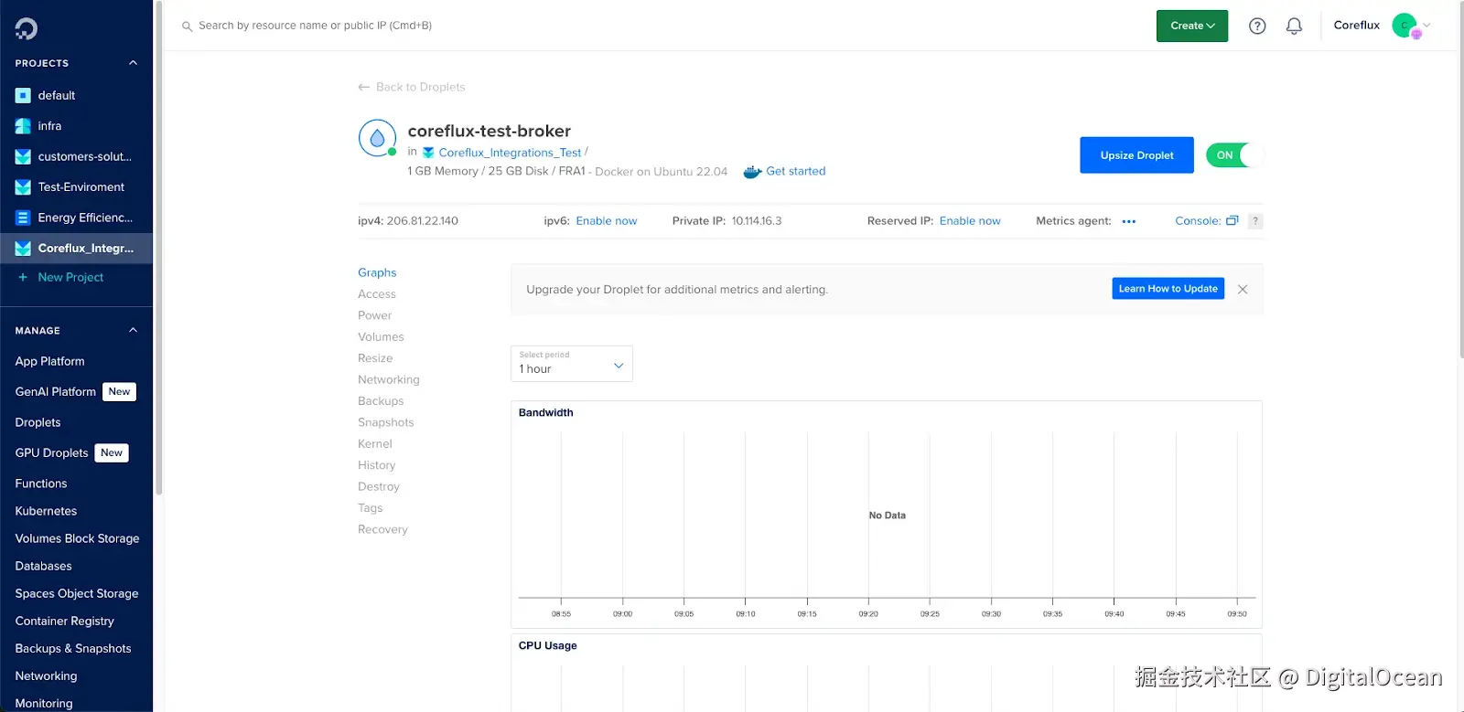Dismiss the upgrade metrics banner
The image size is (1464, 712).
(x=1243, y=290)
